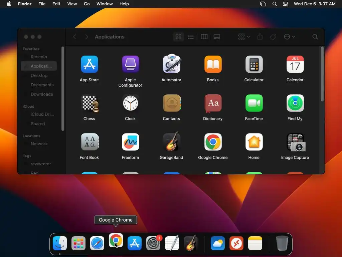Viewport: 342px width, 257px height.
Task: Open Notes from the Dock
Action: (255, 243)
